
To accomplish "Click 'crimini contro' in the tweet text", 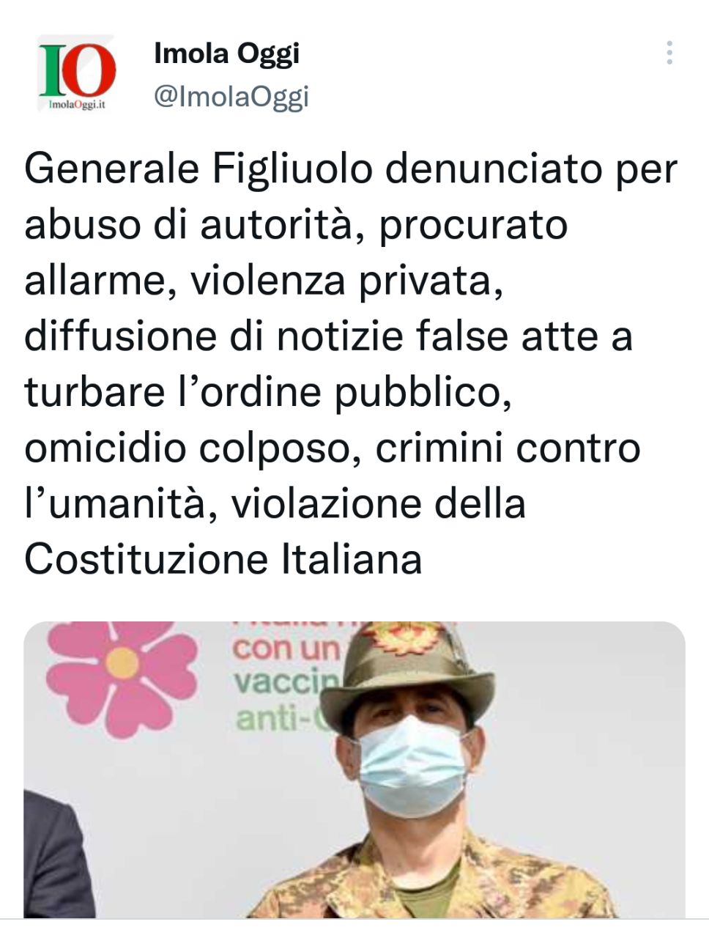I will [508, 448].
